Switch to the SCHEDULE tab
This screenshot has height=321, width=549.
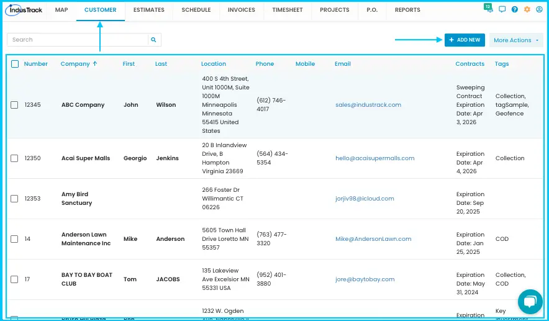pyautogui.click(x=196, y=10)
